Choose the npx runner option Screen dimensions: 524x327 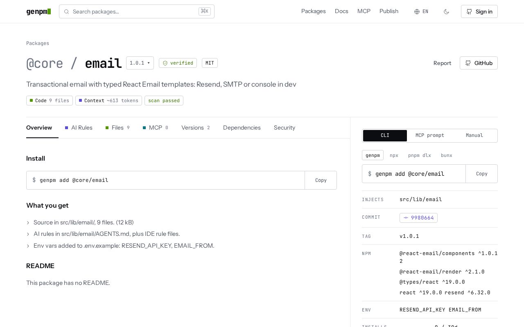(394, 155)
